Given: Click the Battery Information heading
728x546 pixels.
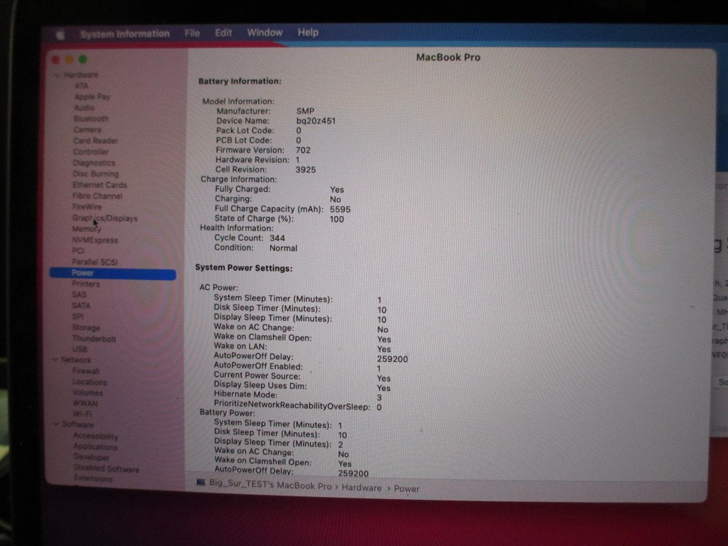Looking at the screenshot, I should click(x=240, y=81).
